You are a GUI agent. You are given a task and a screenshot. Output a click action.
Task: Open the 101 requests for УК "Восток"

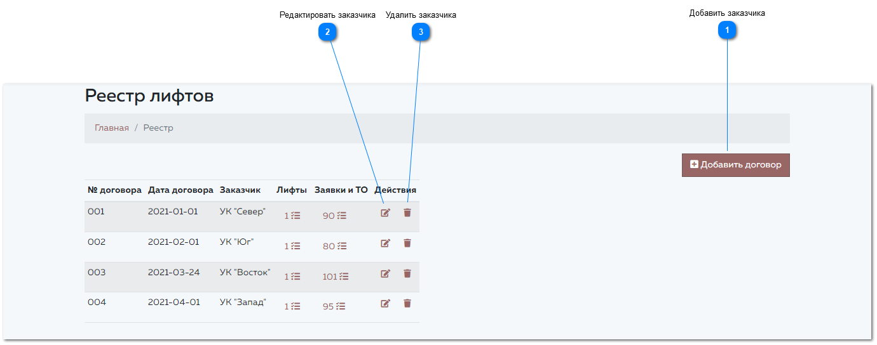(x=336, y=277)
